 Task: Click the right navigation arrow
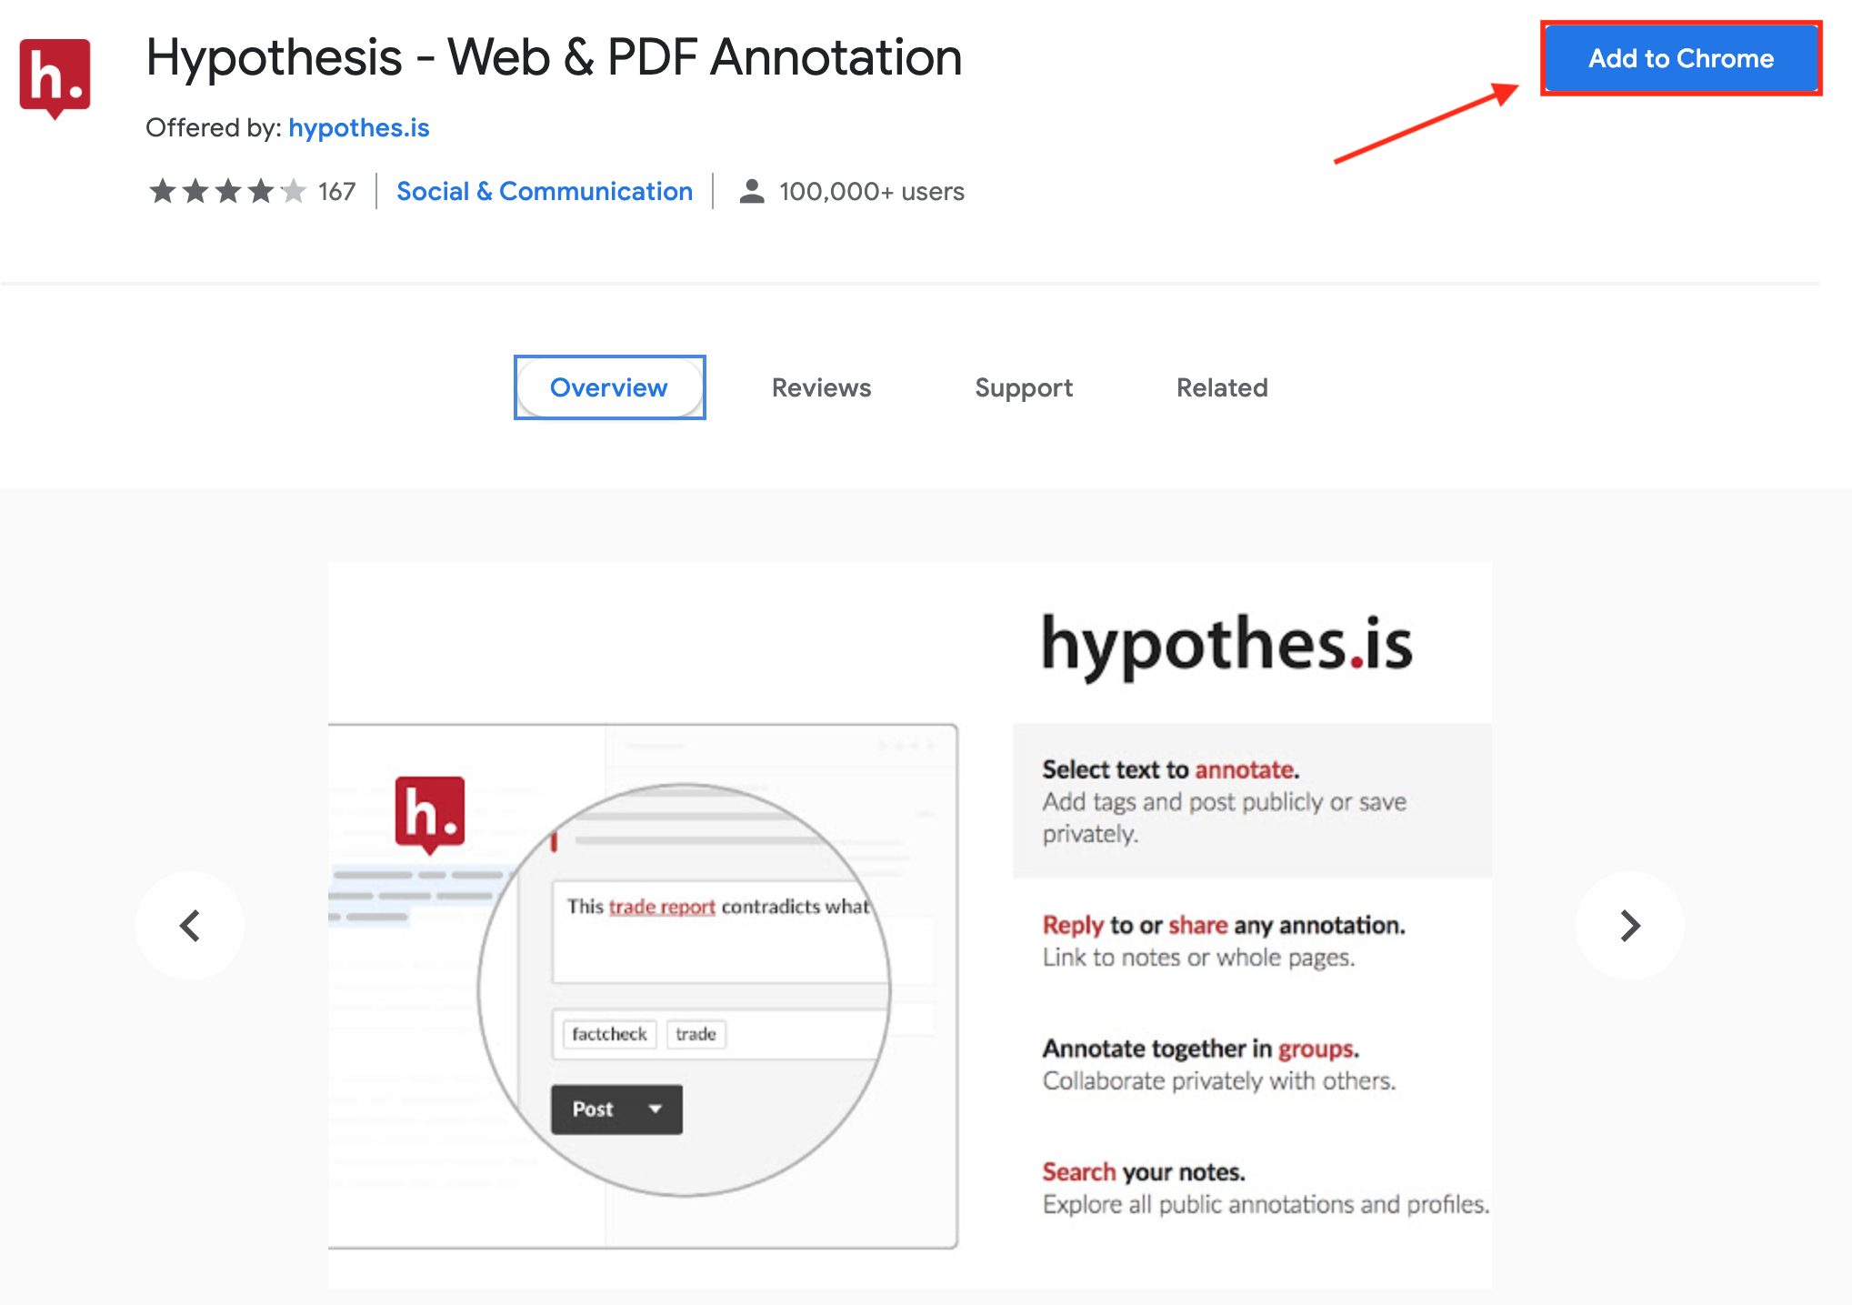click(x=1630, y=927)
